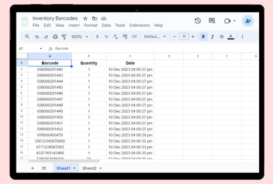
Task: Open version history clock icon
Action: tap(198, 21)
